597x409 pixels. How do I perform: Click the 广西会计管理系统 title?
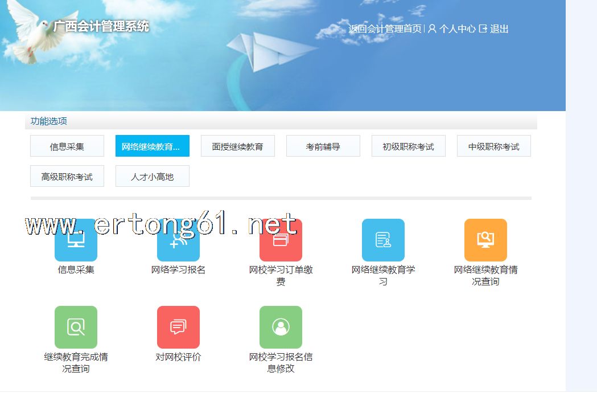tap(101, 26)
